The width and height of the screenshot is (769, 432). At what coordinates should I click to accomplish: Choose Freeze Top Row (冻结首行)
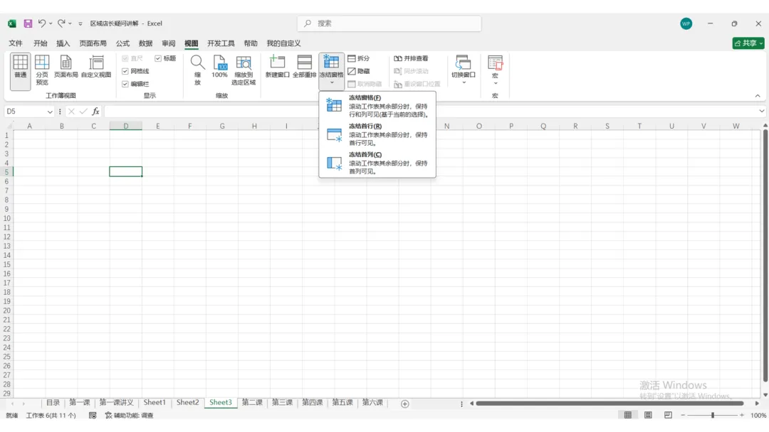pyautogui.click(x=377, y=134)
